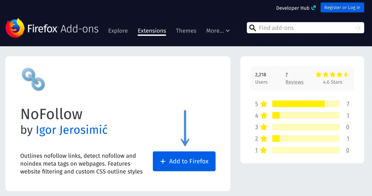
Task: Click the extension description text
Action: [81, 164]
